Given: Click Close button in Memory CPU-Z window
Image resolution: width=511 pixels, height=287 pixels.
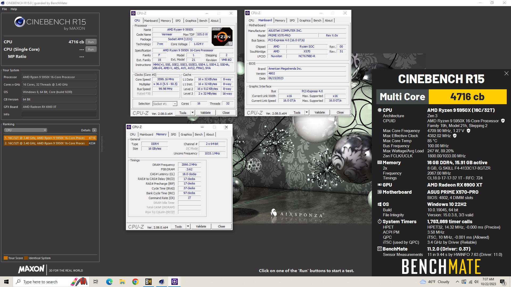Looking at the screenshot, I should pos(221,227).
